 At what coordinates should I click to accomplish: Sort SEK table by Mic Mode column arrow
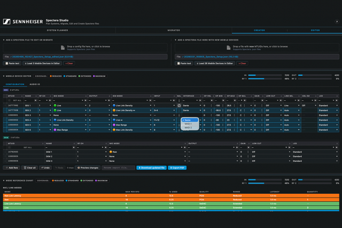(x=86, y=96)
